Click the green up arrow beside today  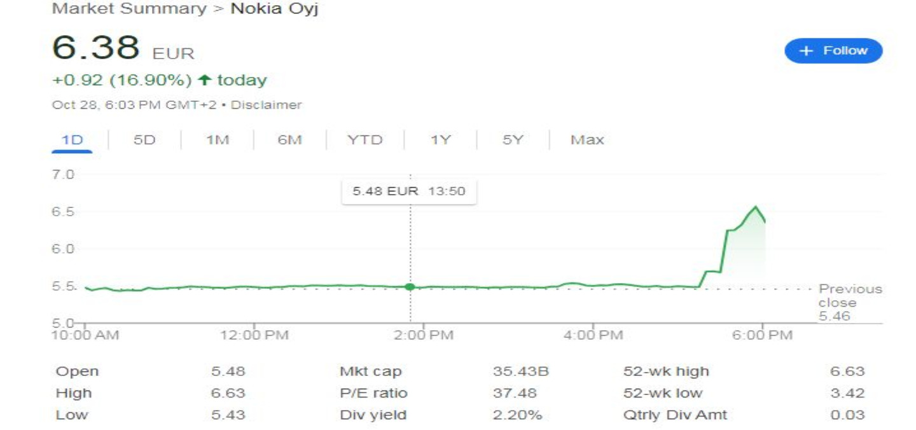coord(204,80)
